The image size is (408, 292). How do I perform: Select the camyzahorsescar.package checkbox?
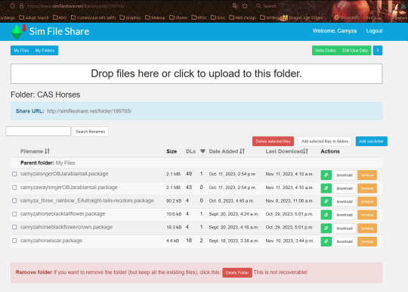tap(14, 241)
